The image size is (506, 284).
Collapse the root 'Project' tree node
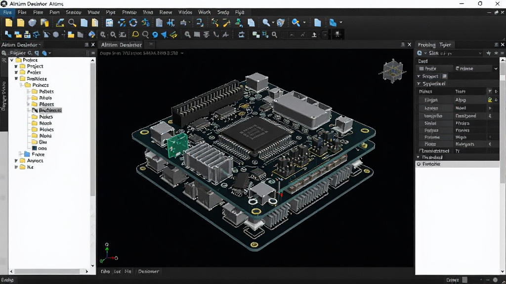12,60
